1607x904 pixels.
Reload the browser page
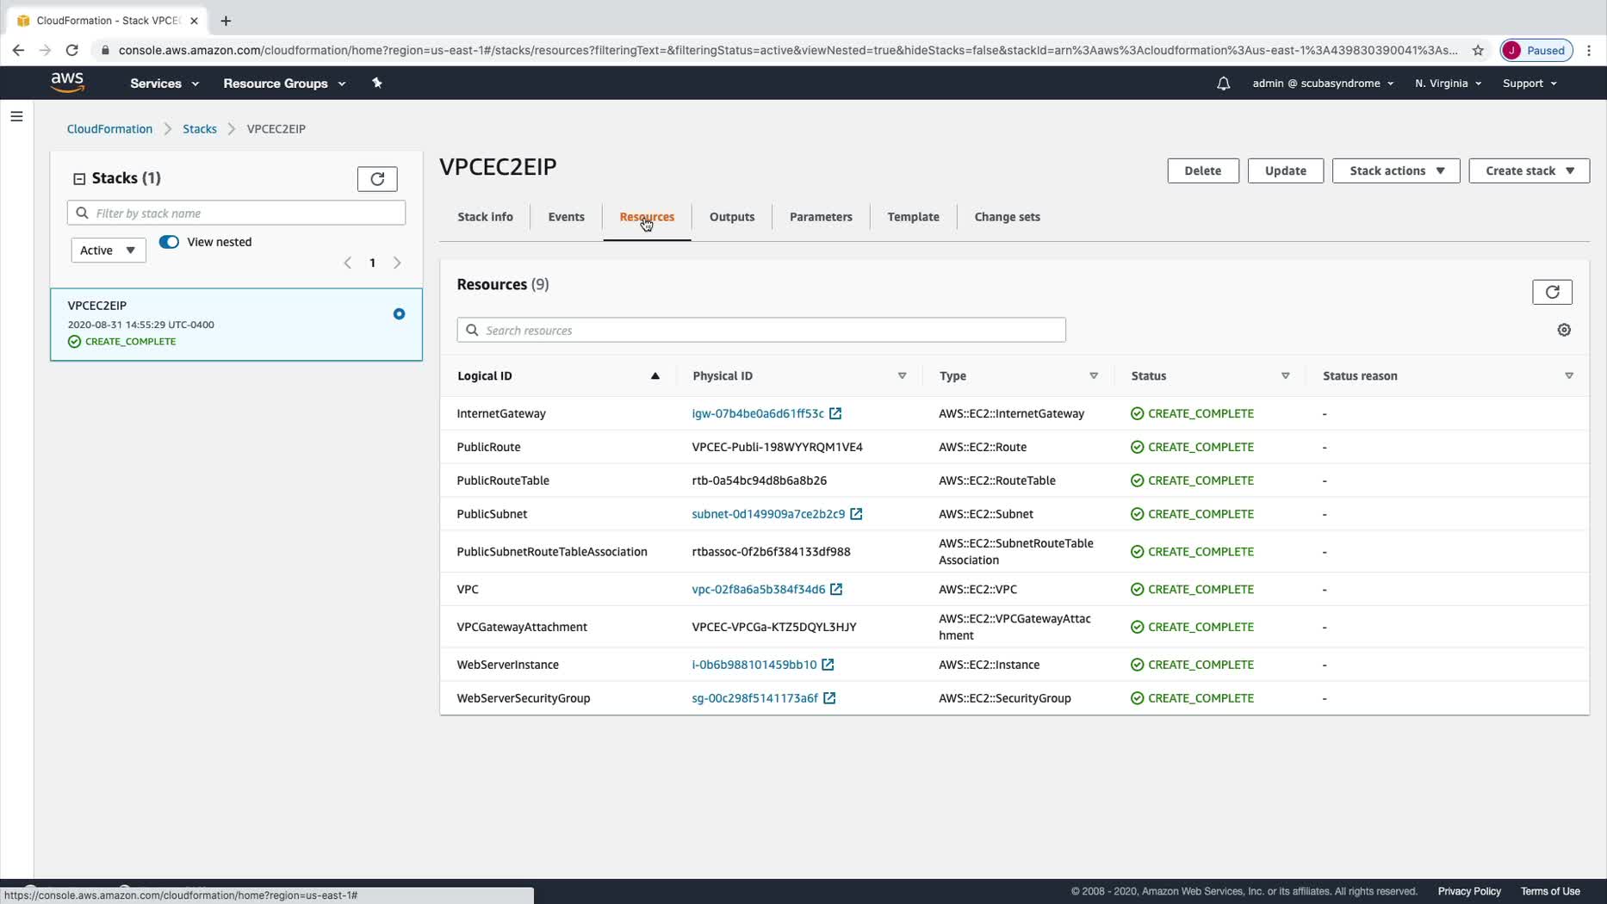72,50
